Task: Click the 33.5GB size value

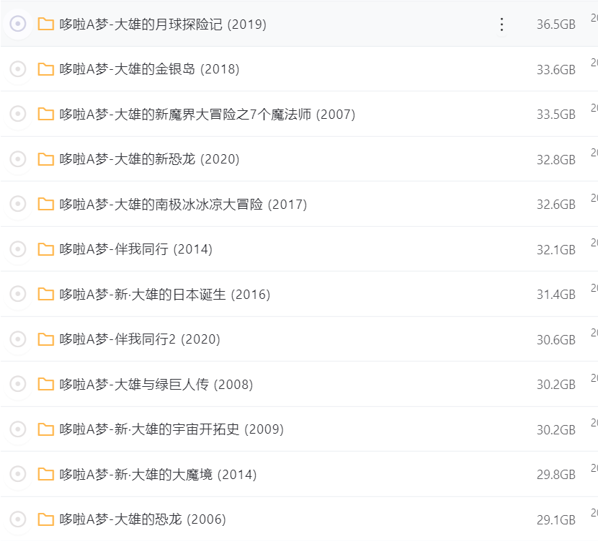Action: click(556, 115)
